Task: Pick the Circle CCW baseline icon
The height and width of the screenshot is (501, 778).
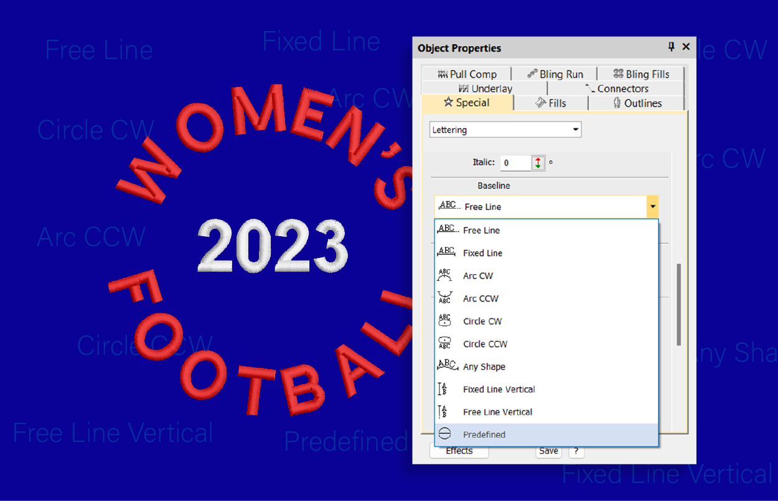Action: coord(445,344)
